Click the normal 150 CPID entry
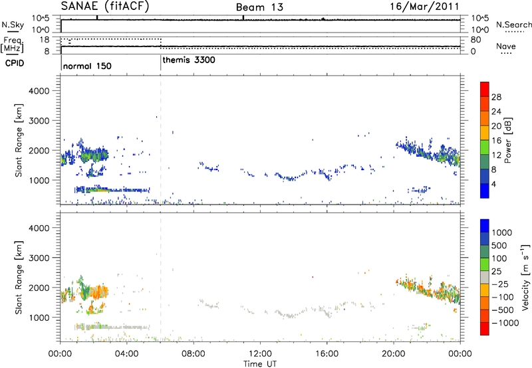 87,66
